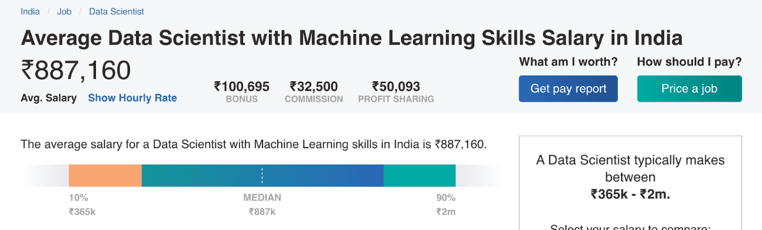Click the Show Hourly Rate link

pos(132,98)
